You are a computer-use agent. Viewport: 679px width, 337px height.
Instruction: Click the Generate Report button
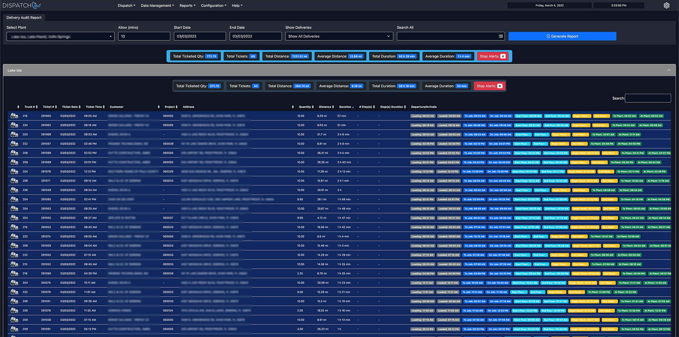562,36
